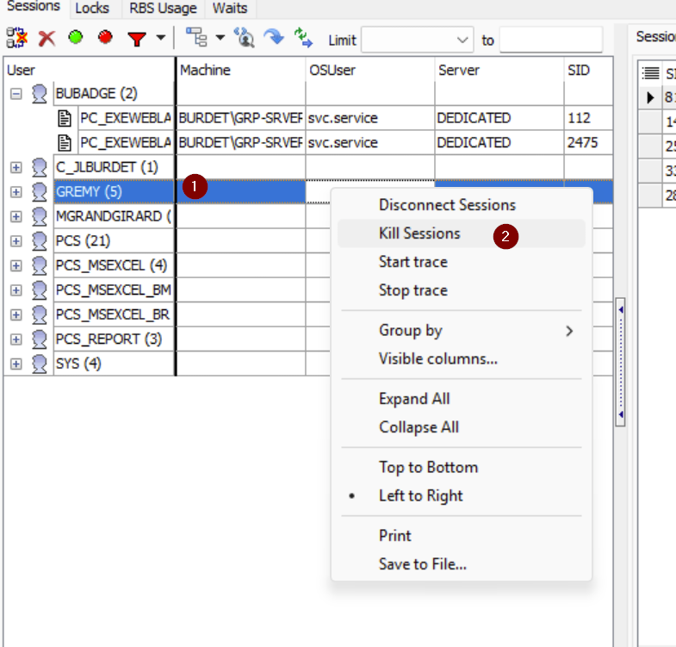The height and width of the screenshot is (647, 676).
Task: Click the SID cell showing 112
Action: (x=588, y=118)
